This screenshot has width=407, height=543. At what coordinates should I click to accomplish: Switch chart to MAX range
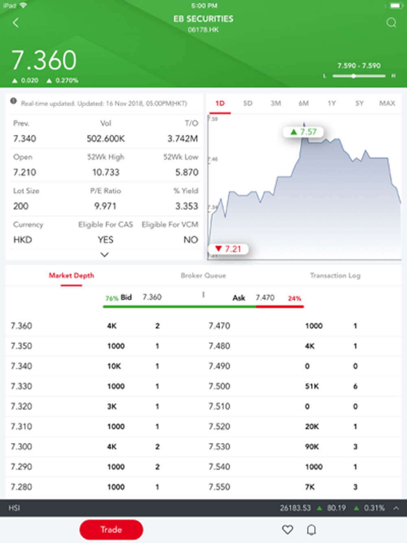tap(387, 103)
